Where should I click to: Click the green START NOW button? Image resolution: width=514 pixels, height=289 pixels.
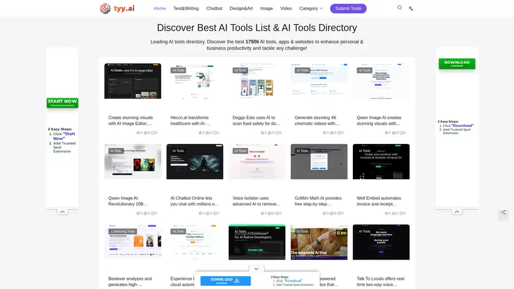pos(62,102)
